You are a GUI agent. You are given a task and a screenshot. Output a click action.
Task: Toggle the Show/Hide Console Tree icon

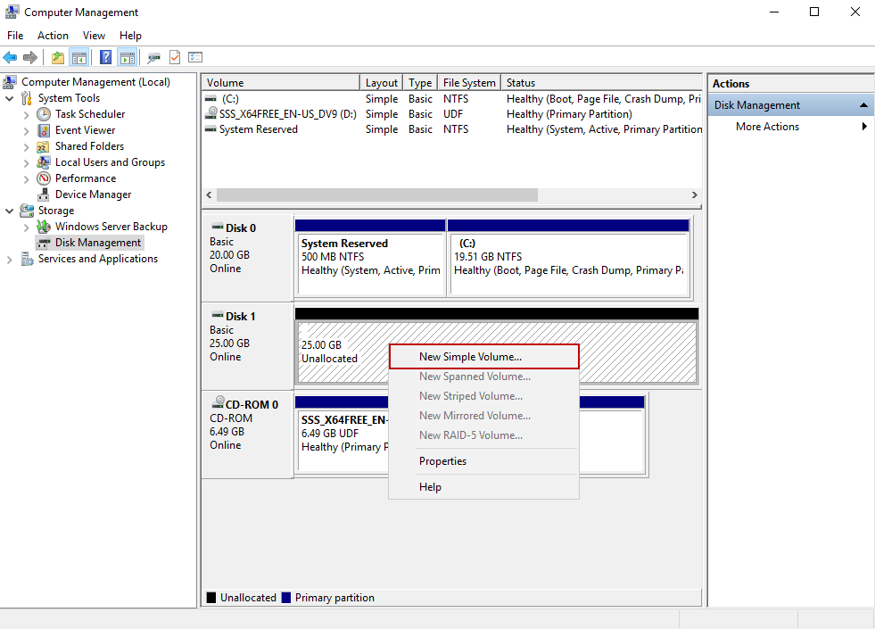click(x=79, y=58)
